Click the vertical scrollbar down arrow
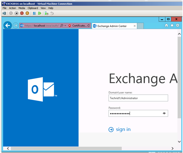The height and width of the screenshot is (153, 183). (x=179, y=142)
